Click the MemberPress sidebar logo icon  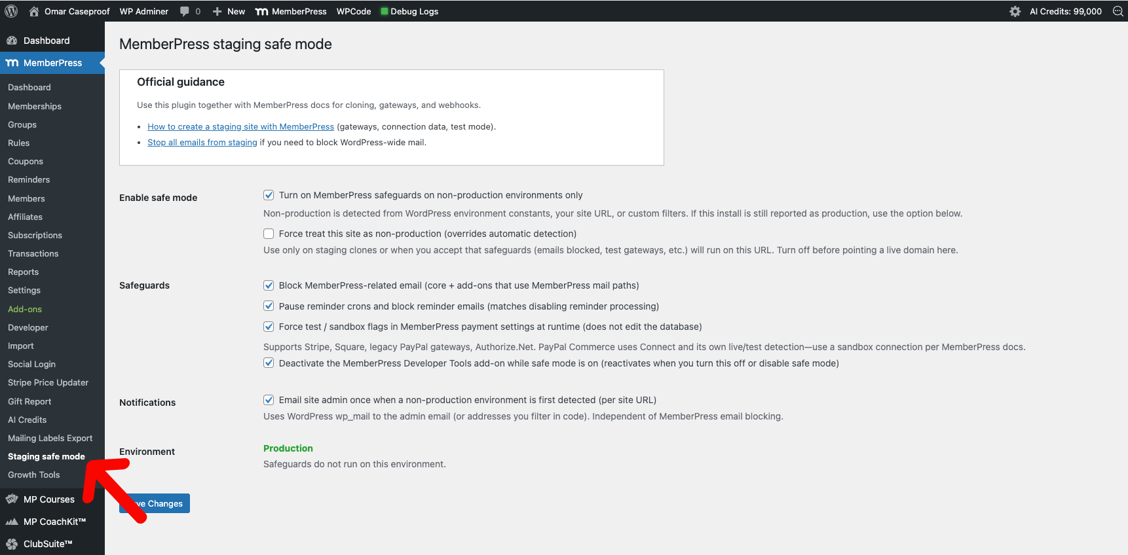12,63
